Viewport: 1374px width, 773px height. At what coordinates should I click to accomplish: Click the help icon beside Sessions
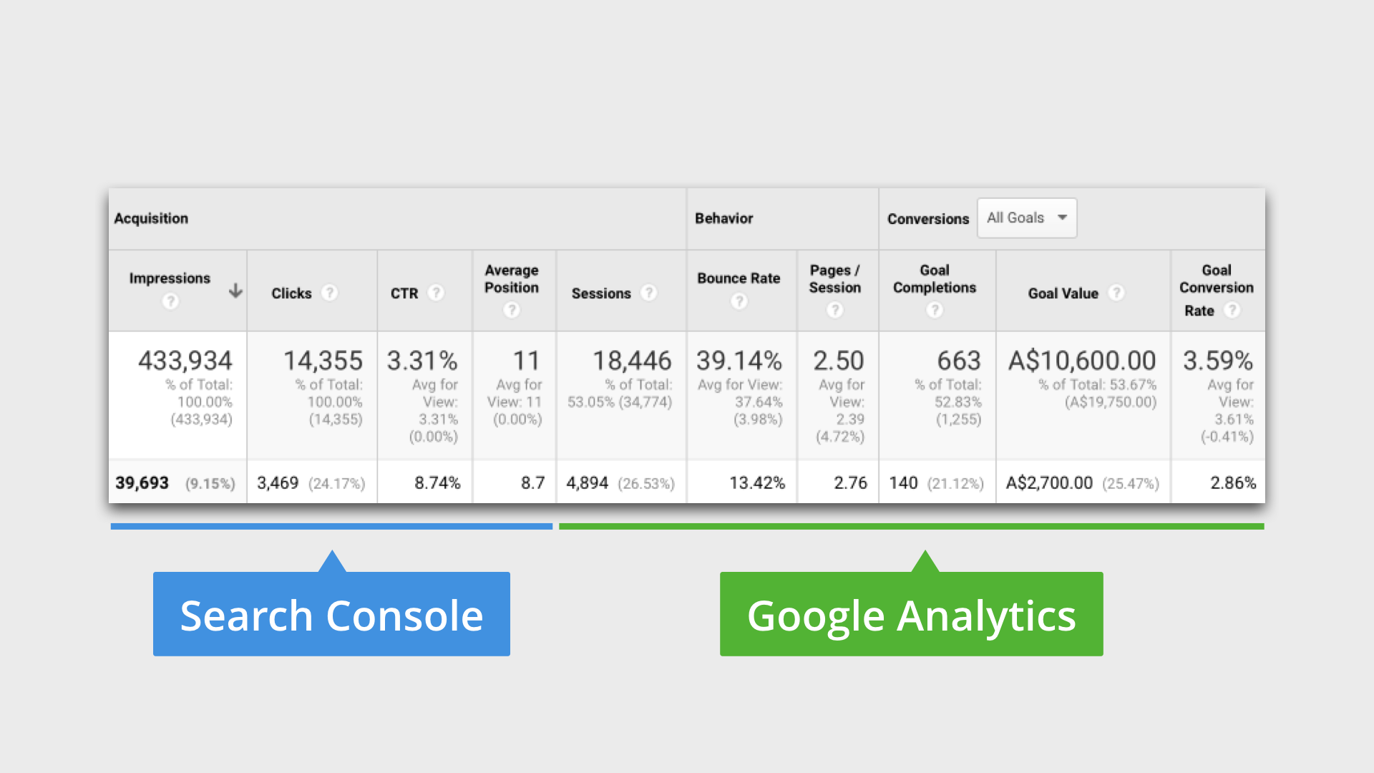pyautogui.click(x=648, y=293)
